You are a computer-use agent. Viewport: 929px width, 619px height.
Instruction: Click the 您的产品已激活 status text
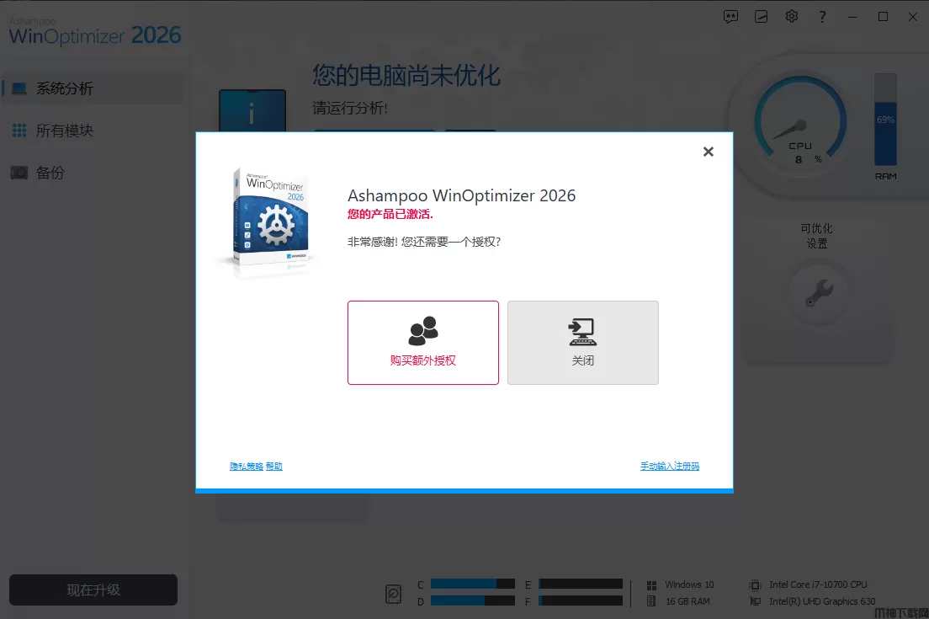pyautogui.click(x=390, y=214)
